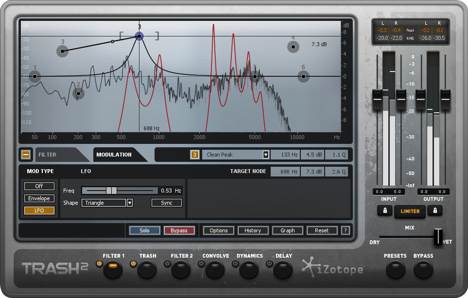Set mod type to LFO
468x298 pixels.
(39, 210)
